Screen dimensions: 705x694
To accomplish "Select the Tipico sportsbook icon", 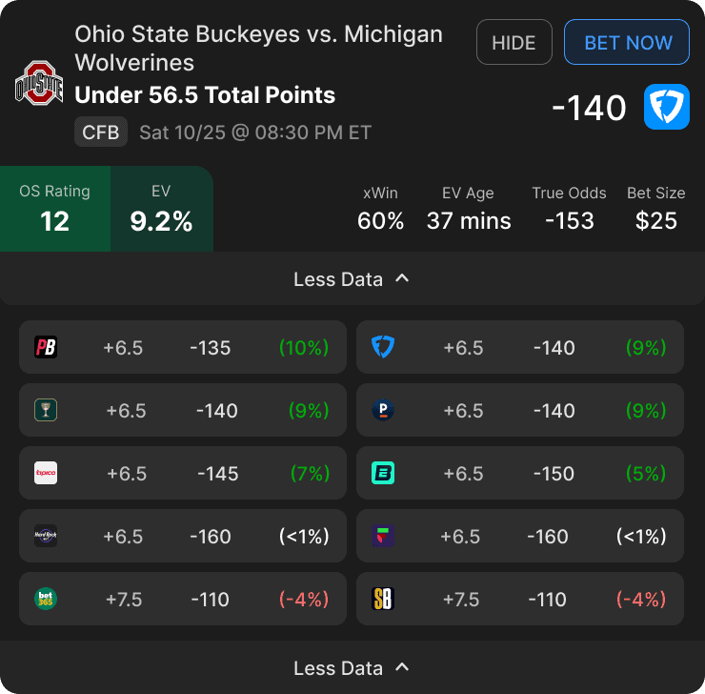I will [46, 473].
